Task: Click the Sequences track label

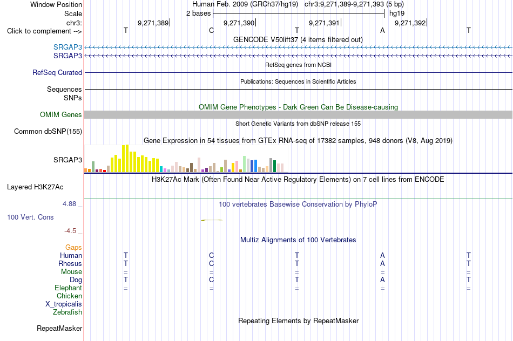Action: [x=64, y=89]
